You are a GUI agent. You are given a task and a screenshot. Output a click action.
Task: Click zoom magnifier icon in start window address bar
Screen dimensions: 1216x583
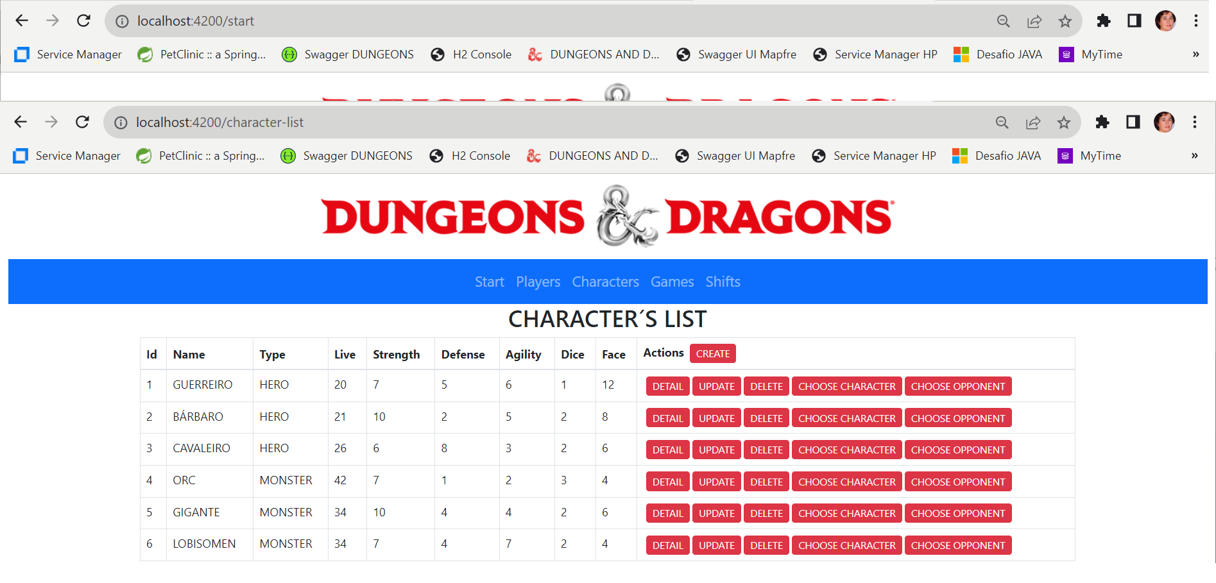1003,21
